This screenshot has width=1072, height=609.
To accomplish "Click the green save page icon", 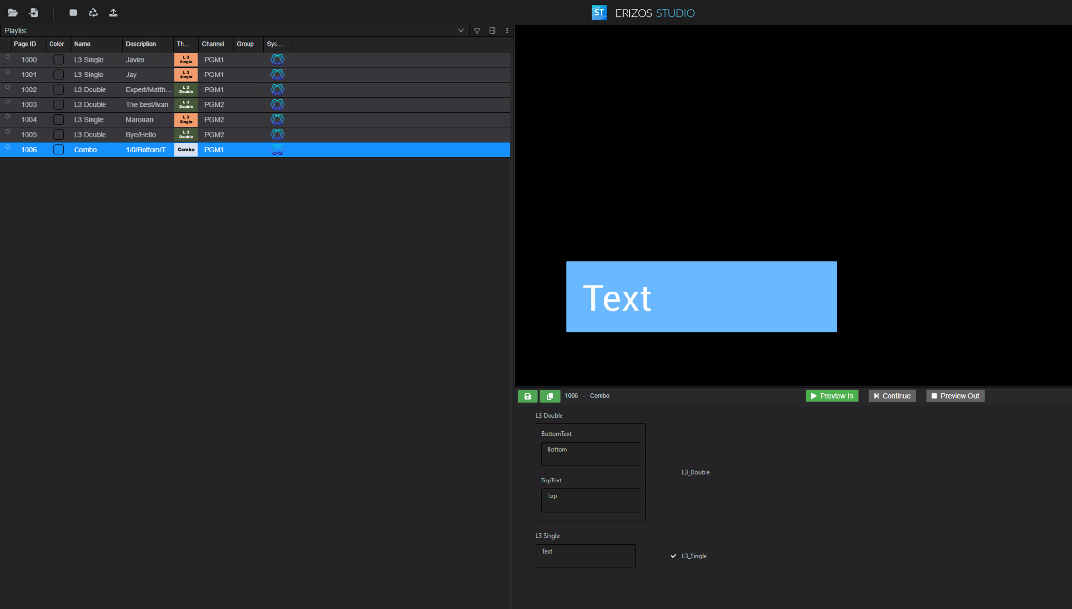I will pos(527,396).
